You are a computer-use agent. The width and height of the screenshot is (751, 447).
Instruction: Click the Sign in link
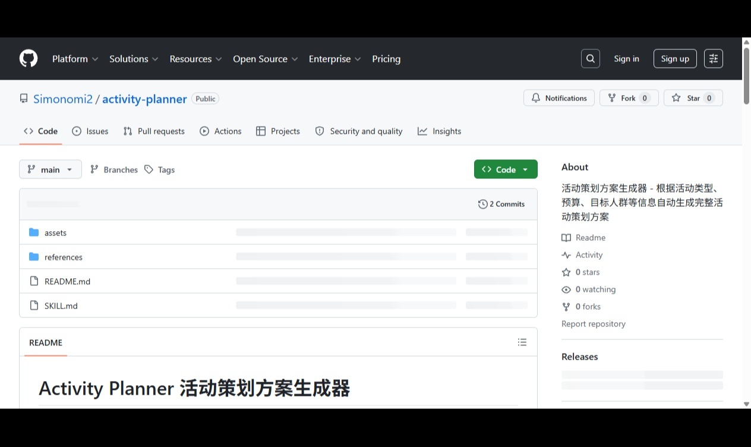tap(627, 58)
